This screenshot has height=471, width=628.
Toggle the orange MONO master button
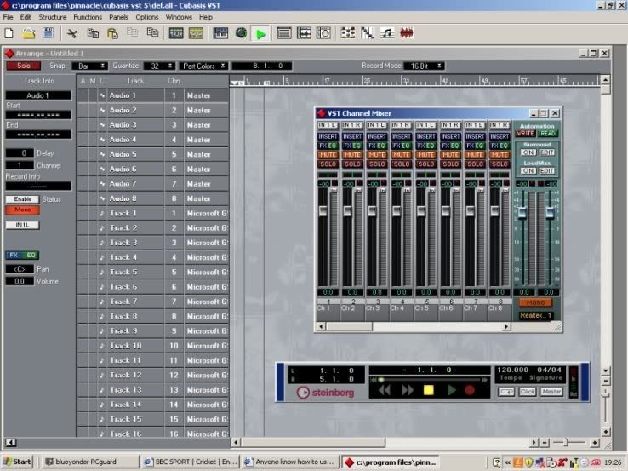536,302
